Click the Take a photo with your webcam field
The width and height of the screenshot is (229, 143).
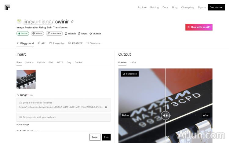point(64,117)
